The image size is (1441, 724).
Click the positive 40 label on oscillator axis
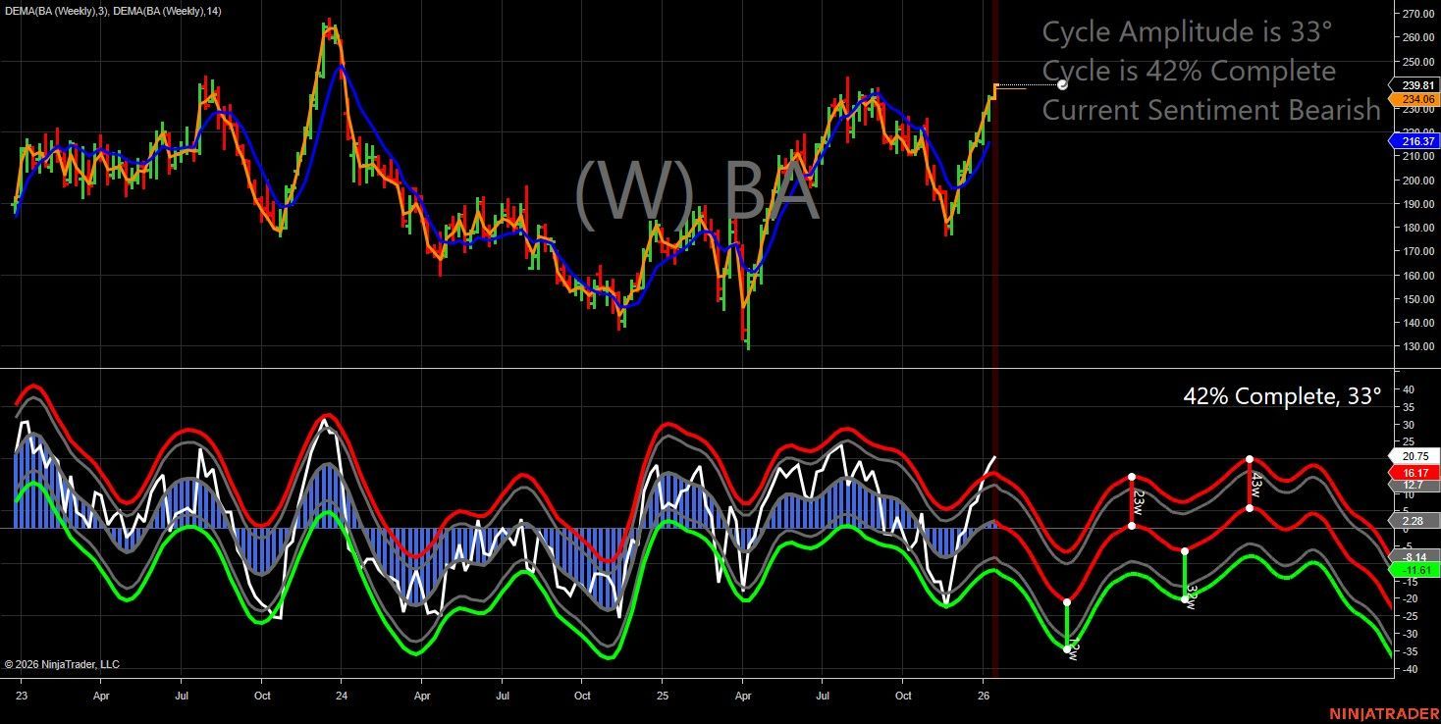pyautogui.click(x=1408, y=389)
